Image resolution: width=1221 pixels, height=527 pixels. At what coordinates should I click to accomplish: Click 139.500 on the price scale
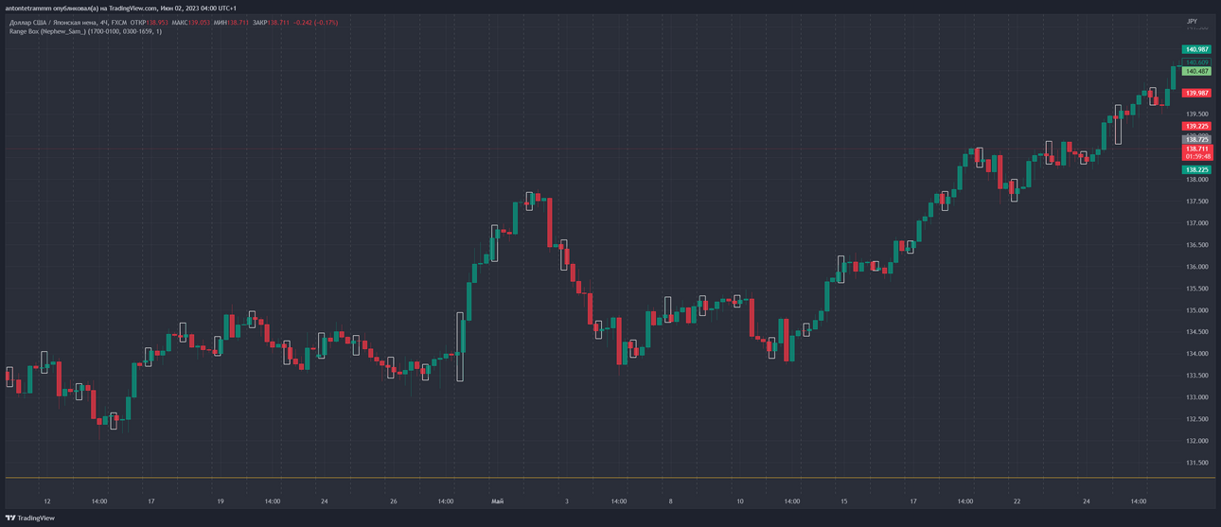(1196, 114)
